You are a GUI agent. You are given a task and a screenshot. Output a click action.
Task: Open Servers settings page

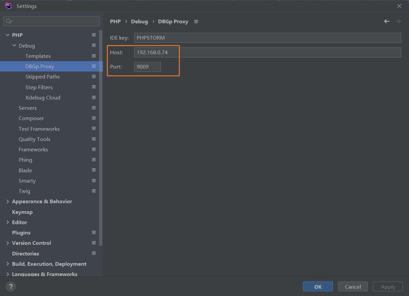(x=28, y=108)
